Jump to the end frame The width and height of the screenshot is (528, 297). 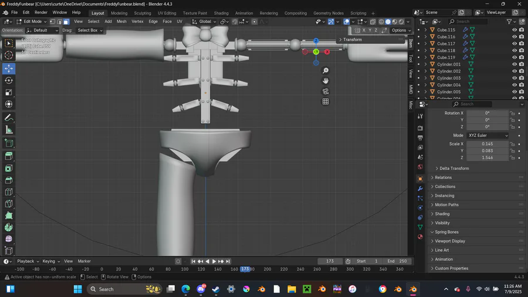tap(228, 261)
